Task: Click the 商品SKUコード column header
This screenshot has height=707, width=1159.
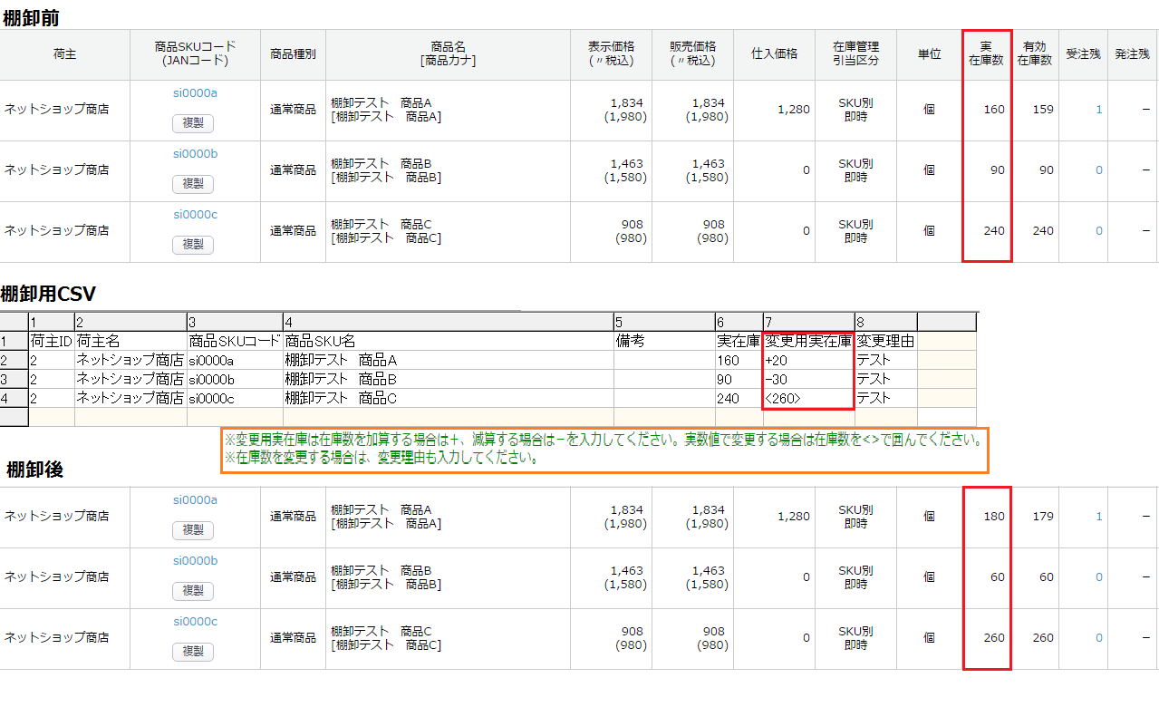Action: pos(195,53)
